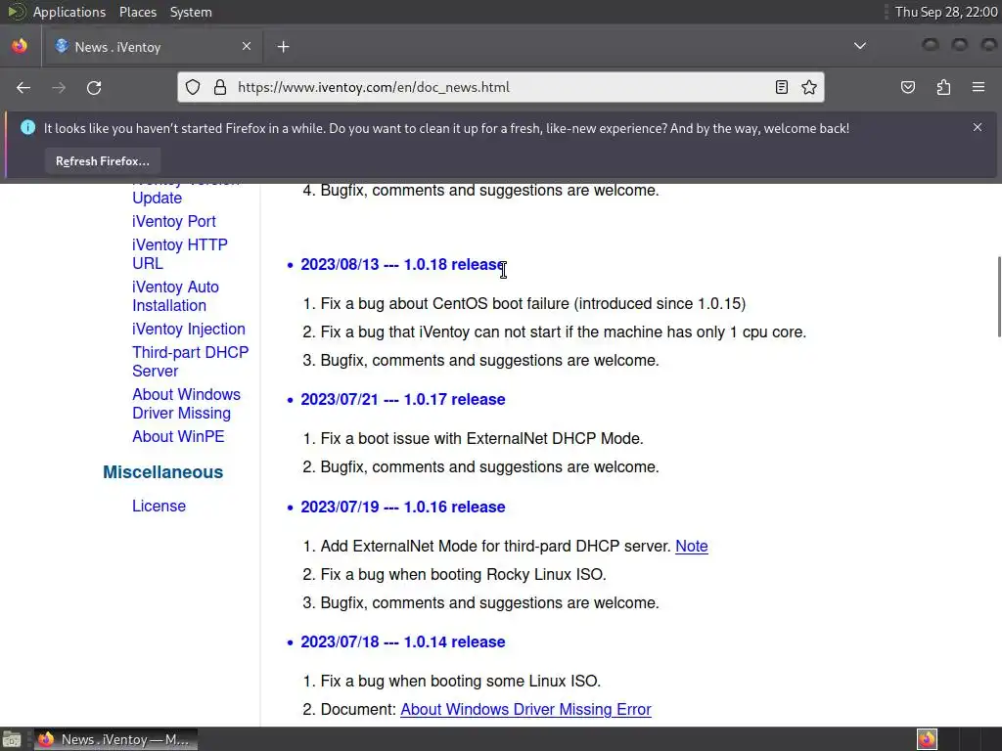Click the address bar URL field
Viewport: 1002px width, 751px height.
click(x=501, y=87)
